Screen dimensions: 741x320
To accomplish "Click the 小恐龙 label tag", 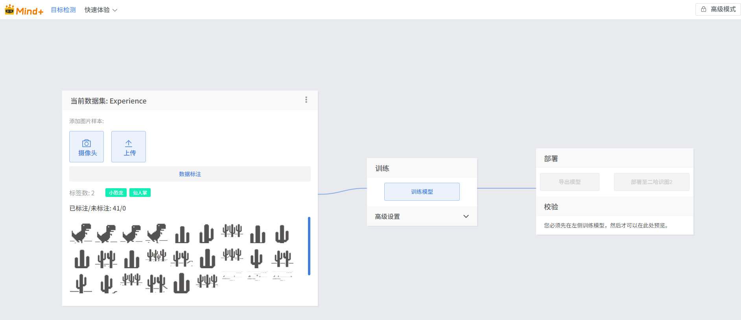I will tap(116, 193).
